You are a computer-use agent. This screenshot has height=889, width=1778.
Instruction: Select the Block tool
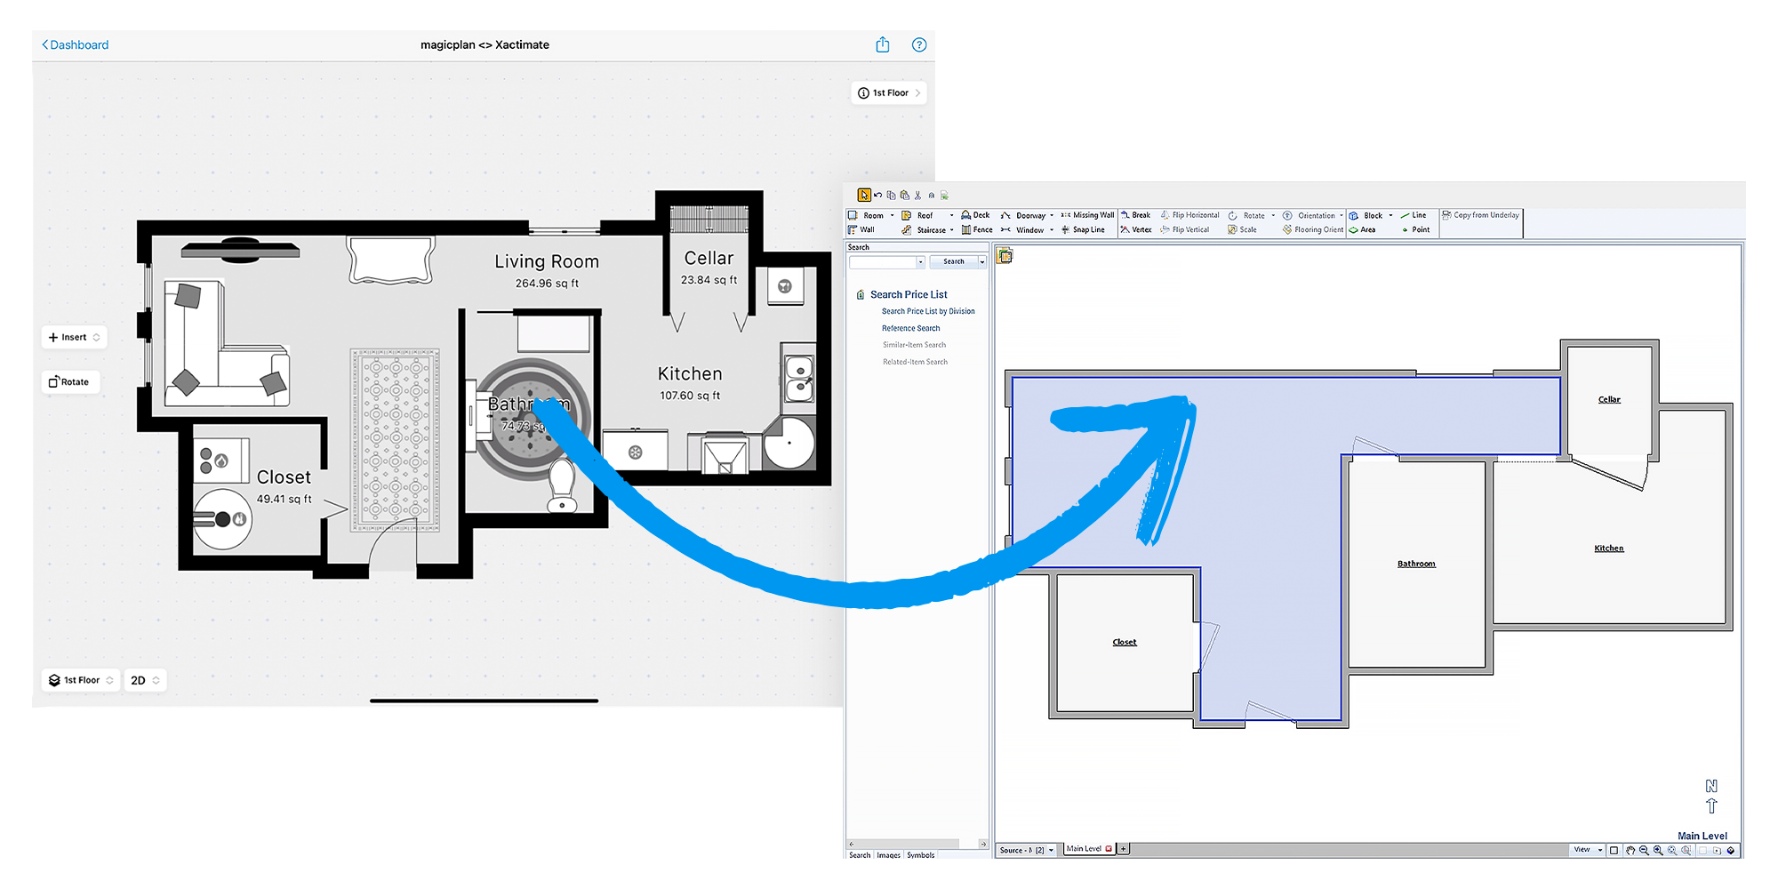1366,215
